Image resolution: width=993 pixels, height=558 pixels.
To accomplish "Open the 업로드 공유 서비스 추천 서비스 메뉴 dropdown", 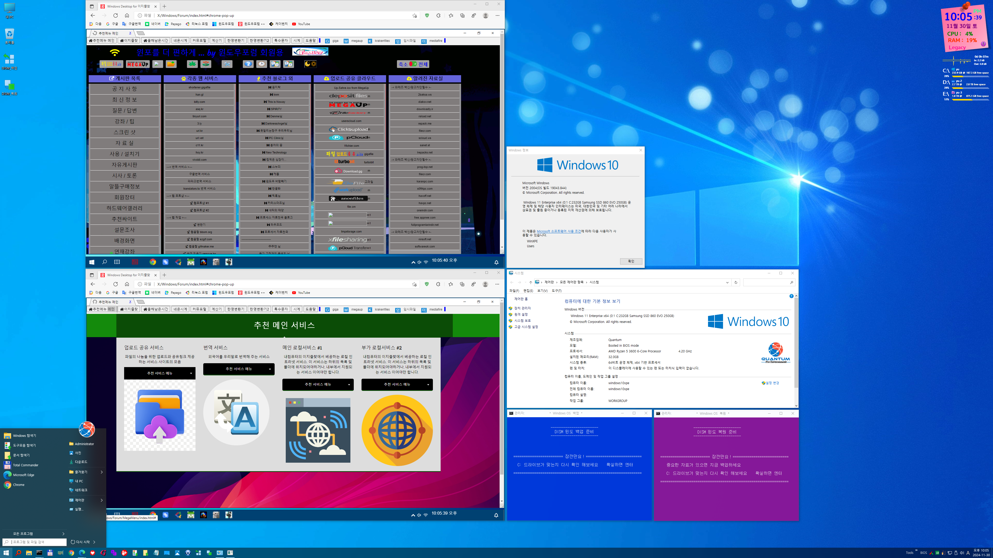I will click(x=160, y=373).
